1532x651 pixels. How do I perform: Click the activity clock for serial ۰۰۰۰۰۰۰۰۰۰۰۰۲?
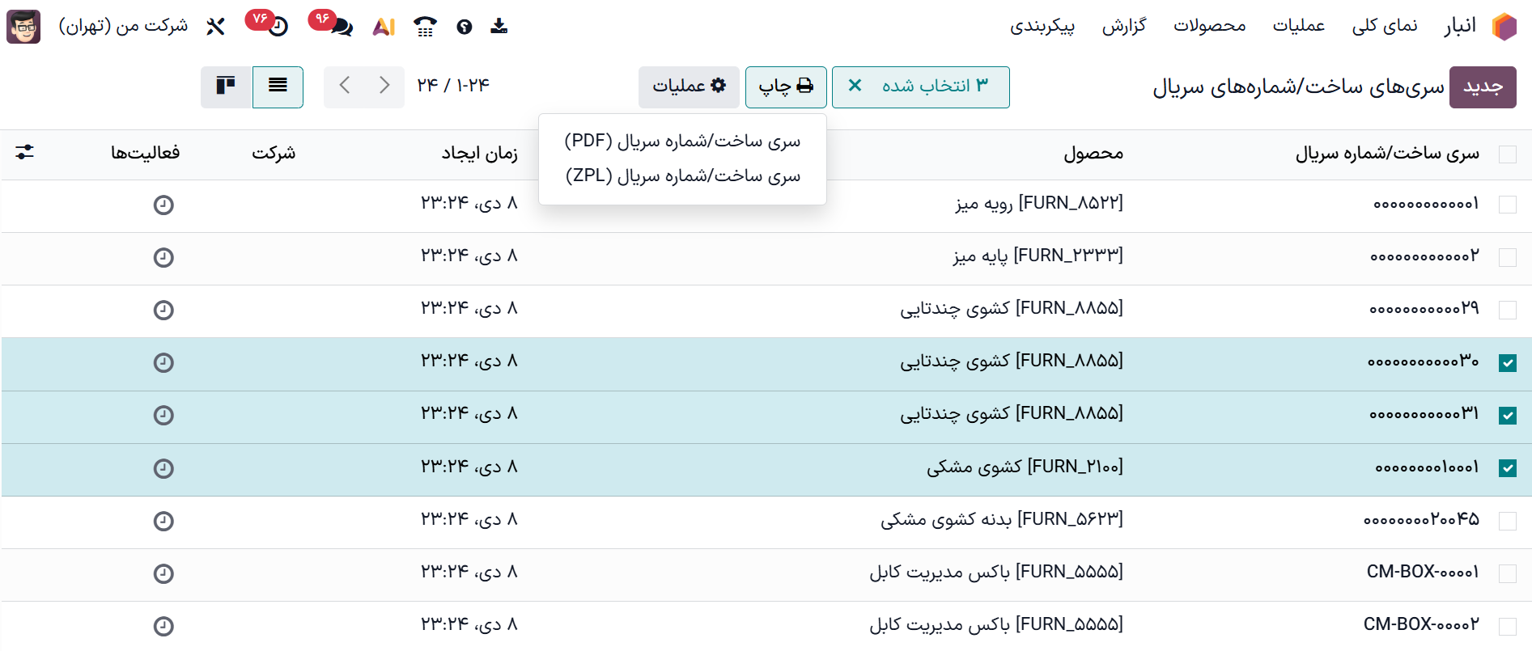(x=163, y=257)
